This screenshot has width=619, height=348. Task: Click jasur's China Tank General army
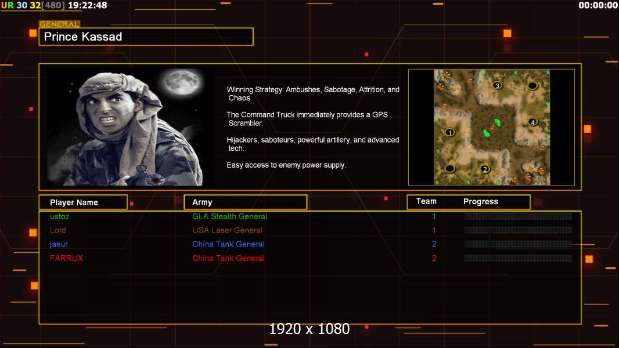pos(228,244)
